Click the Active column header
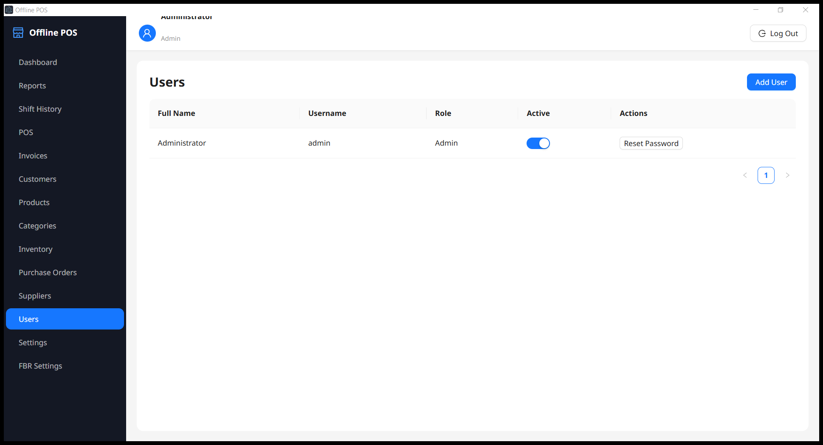 564,113
